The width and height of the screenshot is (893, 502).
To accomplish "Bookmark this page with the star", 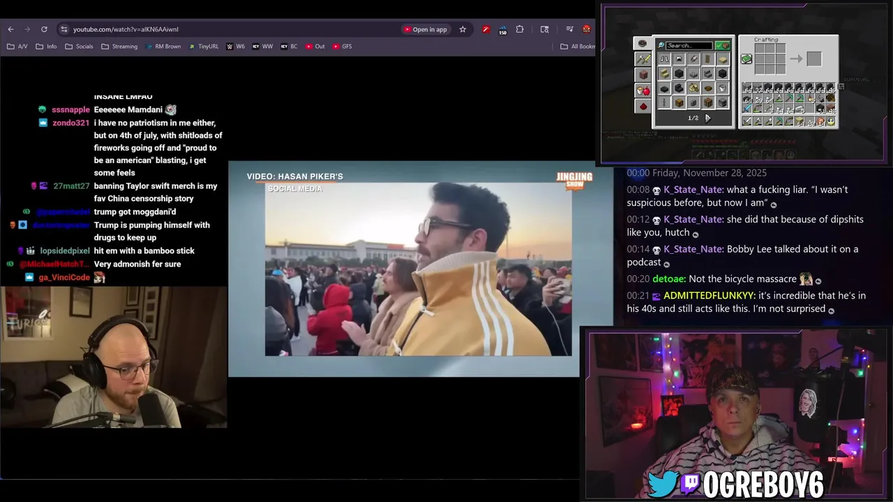I will click(x=463, y=29).
